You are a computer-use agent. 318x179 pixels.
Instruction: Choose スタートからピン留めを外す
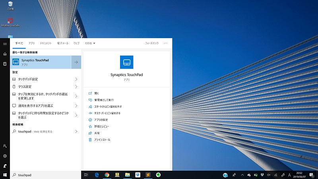tap(108, 107)
